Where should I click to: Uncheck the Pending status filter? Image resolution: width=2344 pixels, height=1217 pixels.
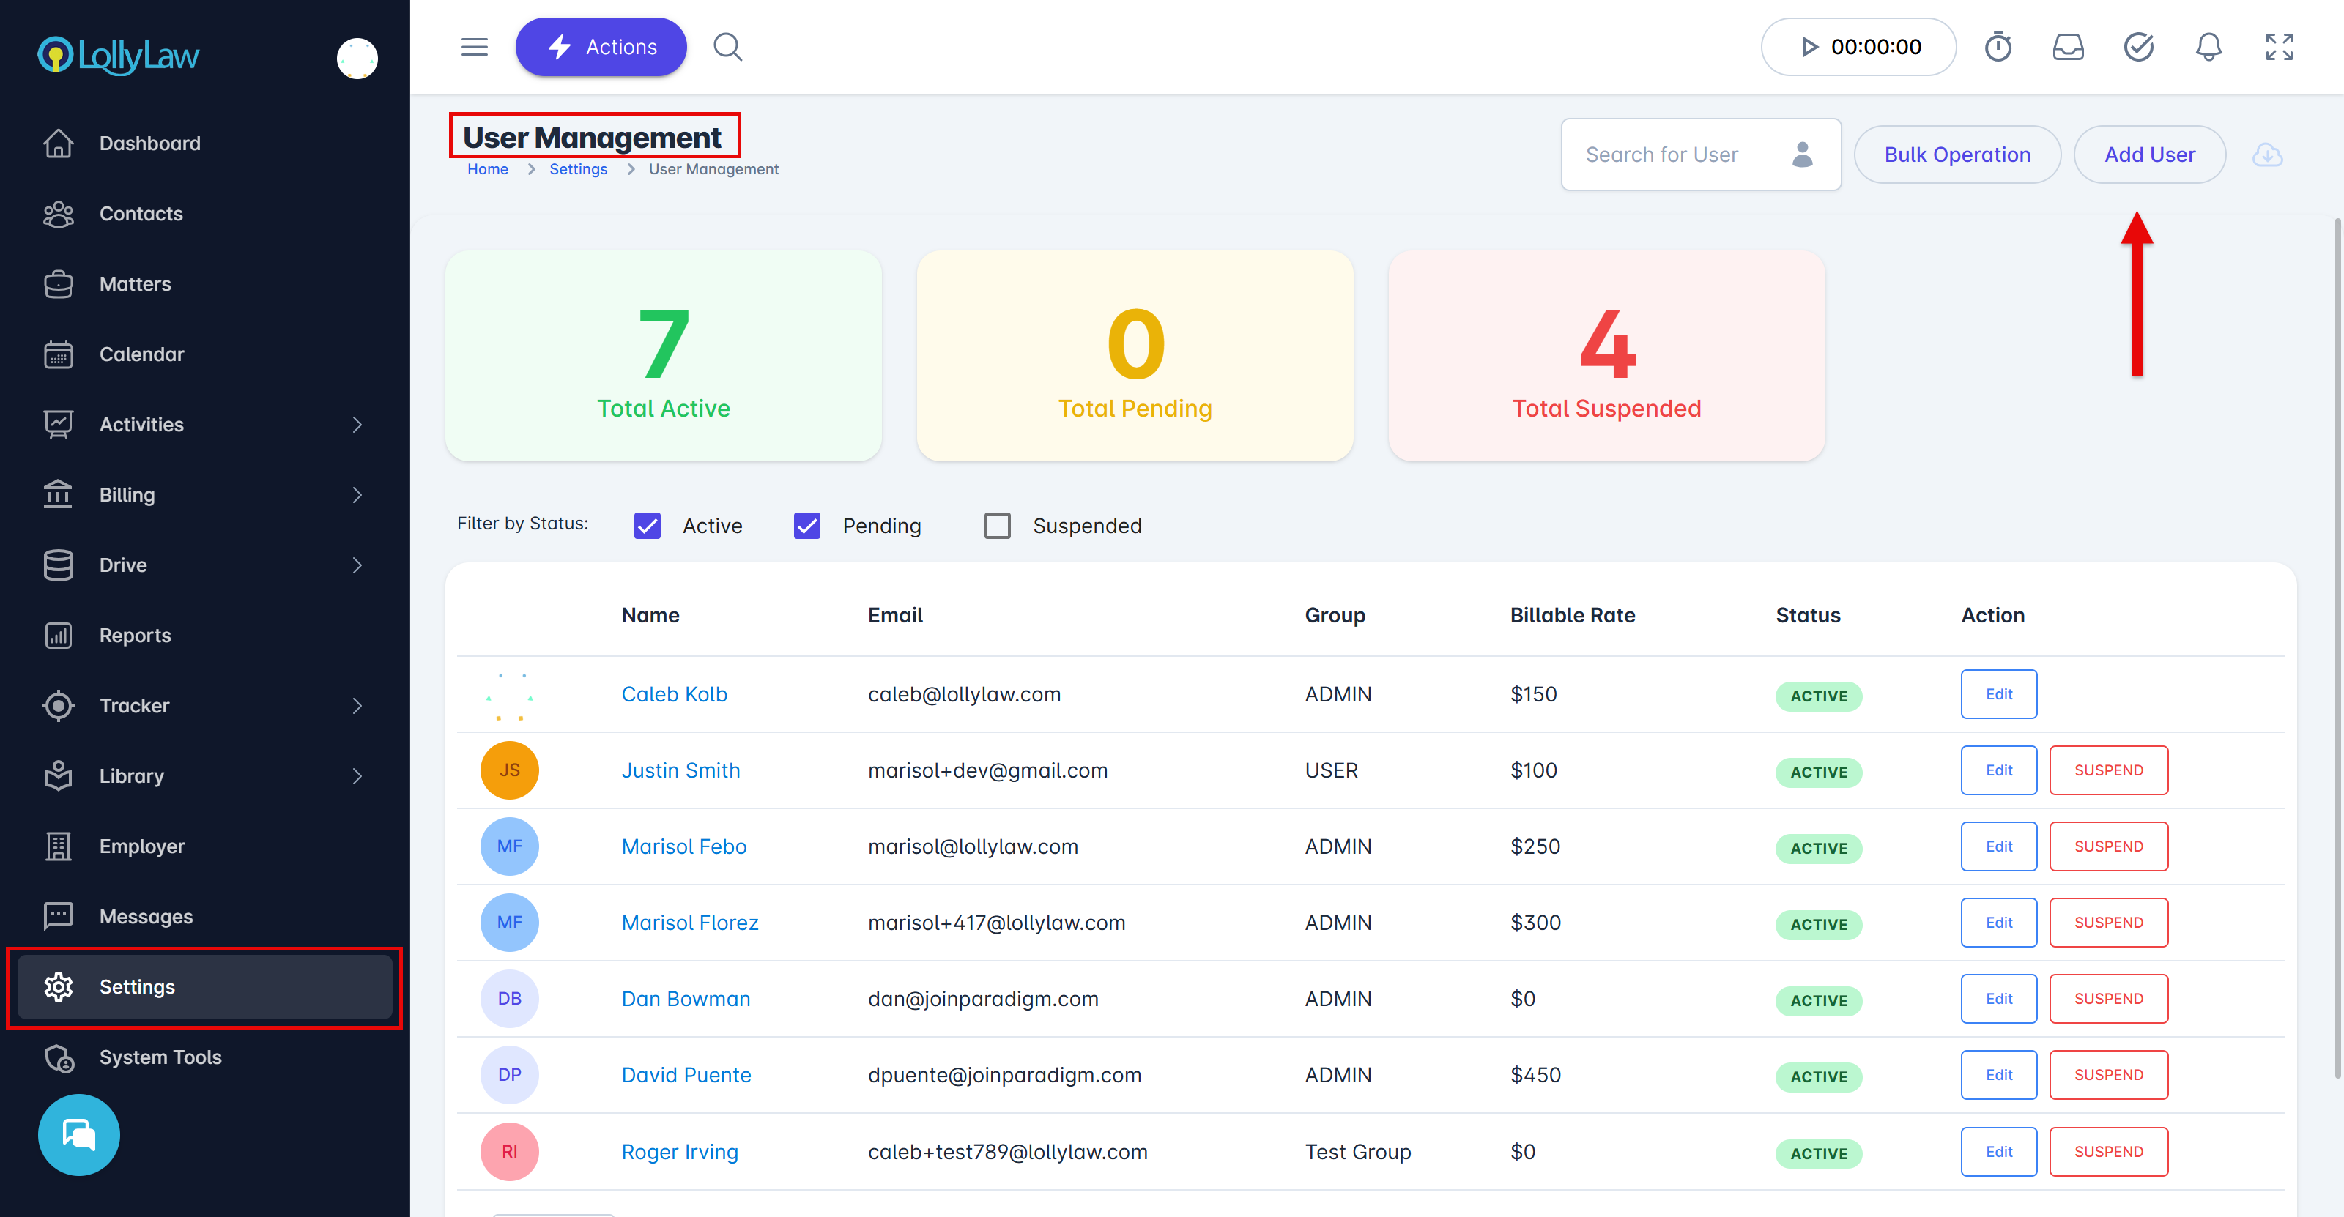(x=806, y=526)
